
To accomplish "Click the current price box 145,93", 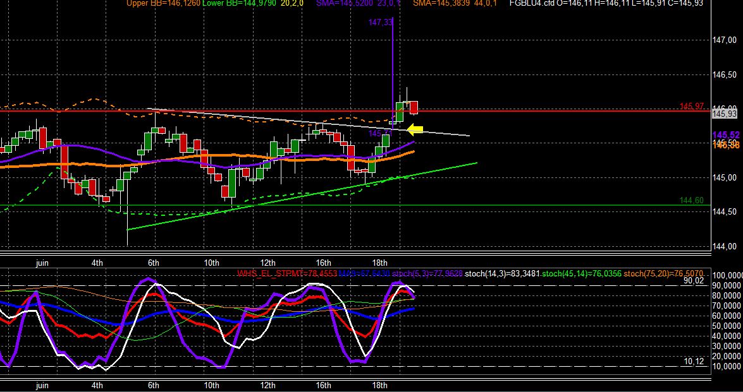I will tap(725, 114).
